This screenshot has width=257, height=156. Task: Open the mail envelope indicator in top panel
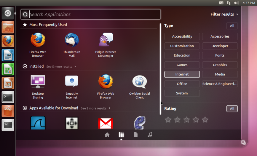pyautogui.click(x=221, y=3)
